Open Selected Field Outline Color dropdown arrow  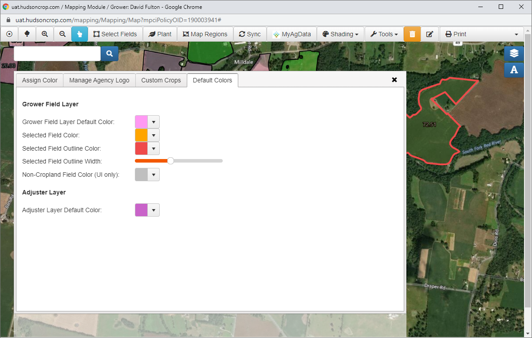coord(154,148)
